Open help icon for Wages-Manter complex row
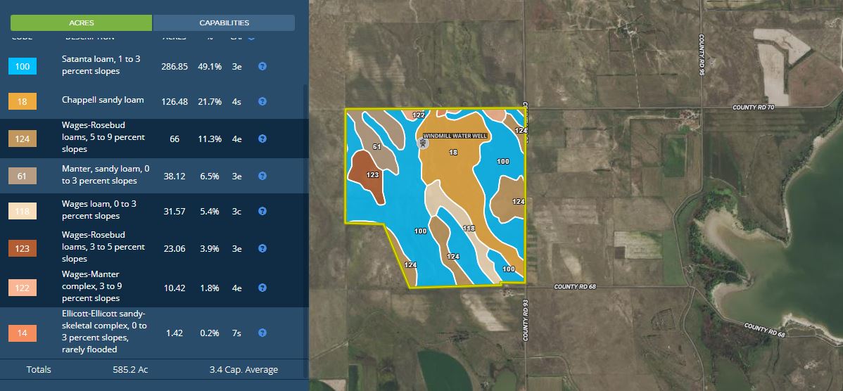The width and height of the screenshot is (843, 391). (262, 288)
